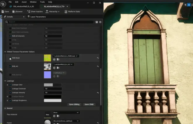193x124 pixels.
Task: Uncheck the Leakage Intensity checkbox
Action: pos(10,93)
